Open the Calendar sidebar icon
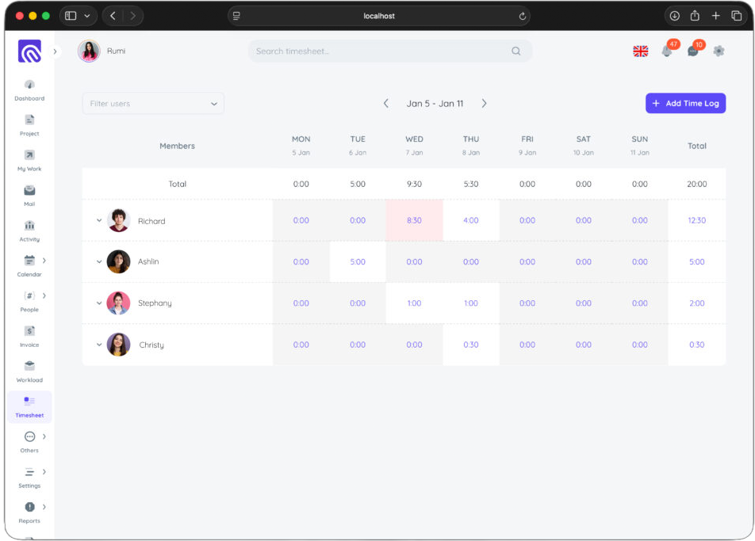 pyautogui.click(x=29, y=261)
